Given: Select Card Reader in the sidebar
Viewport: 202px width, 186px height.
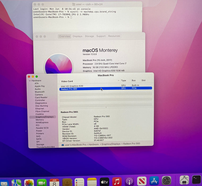Looking at the screenshot, I should click(x=41, y=98).
